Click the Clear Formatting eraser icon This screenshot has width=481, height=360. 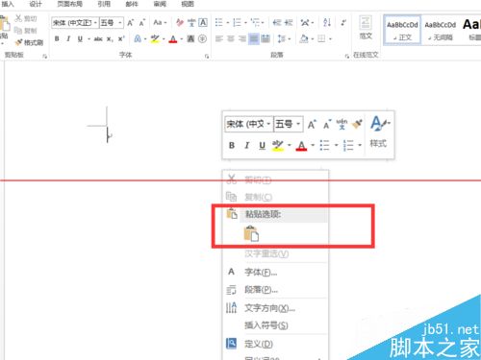coord(180,22)
